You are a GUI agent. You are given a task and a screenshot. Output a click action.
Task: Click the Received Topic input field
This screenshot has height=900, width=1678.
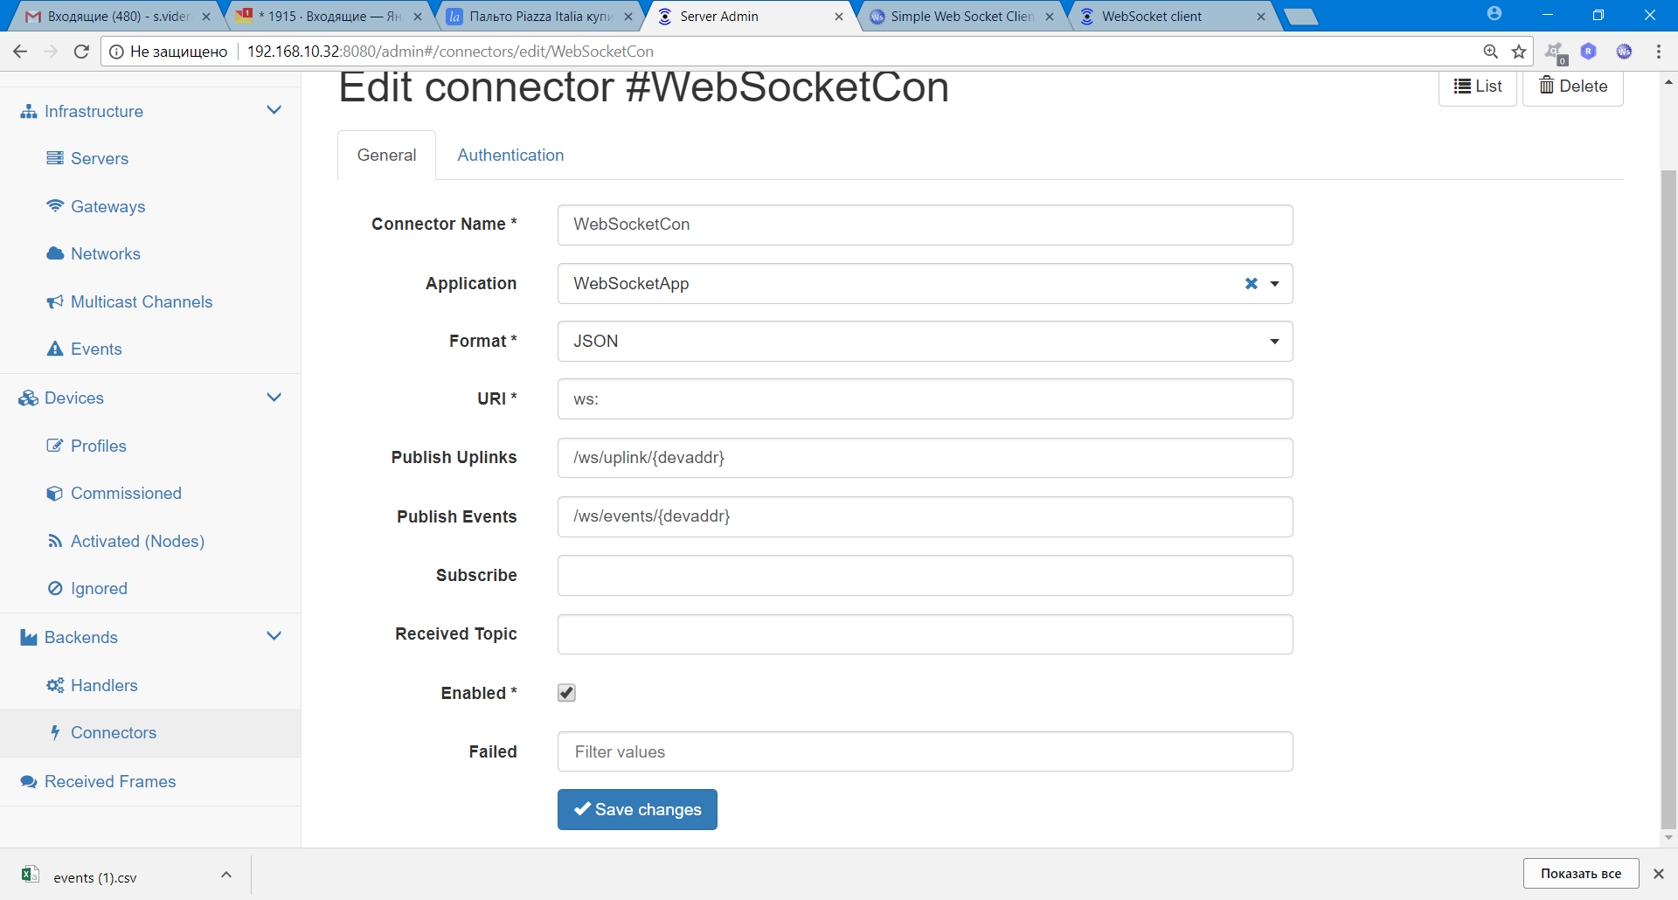point(924,634)
